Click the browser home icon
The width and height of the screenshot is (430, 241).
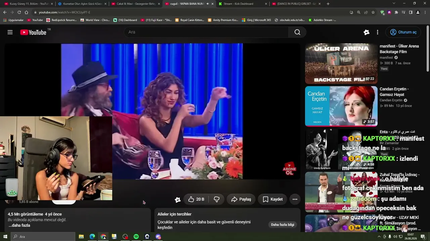(x=27, y=12)
